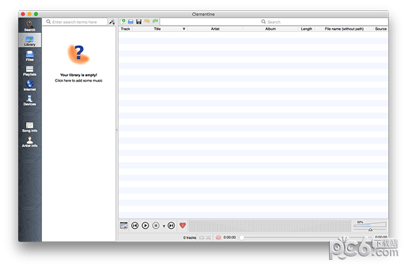Sort playlist by Source column
This screenshot has height=268, width=407.
point(381,28)
